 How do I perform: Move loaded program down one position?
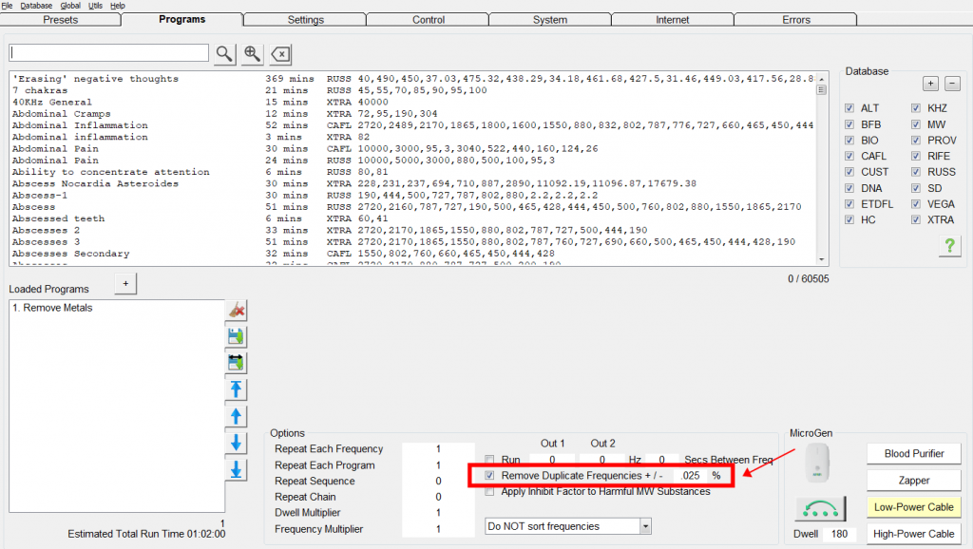[237, 443]
